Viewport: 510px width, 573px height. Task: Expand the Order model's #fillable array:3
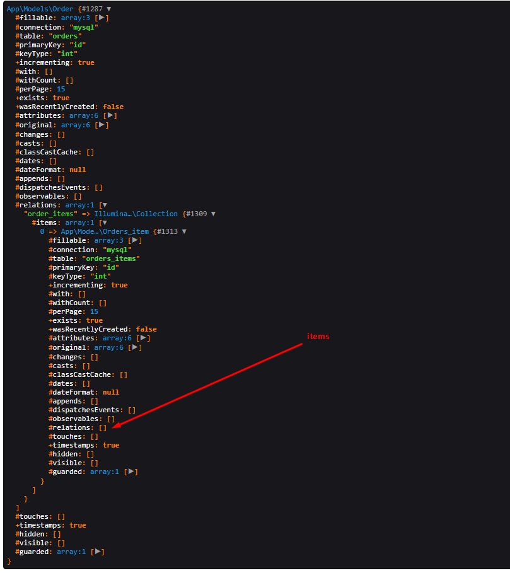click(x=101, y=18)
